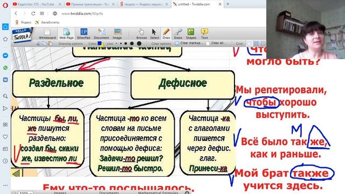The width and height of the screenshot is (345, 194).
Task: Select the third Grid option
Action: (x=263, y=44)
